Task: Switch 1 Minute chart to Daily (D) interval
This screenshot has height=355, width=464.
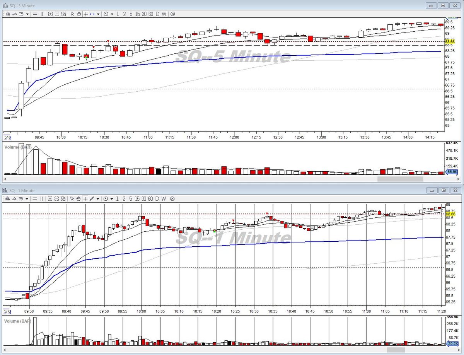Action: point(157,199)
